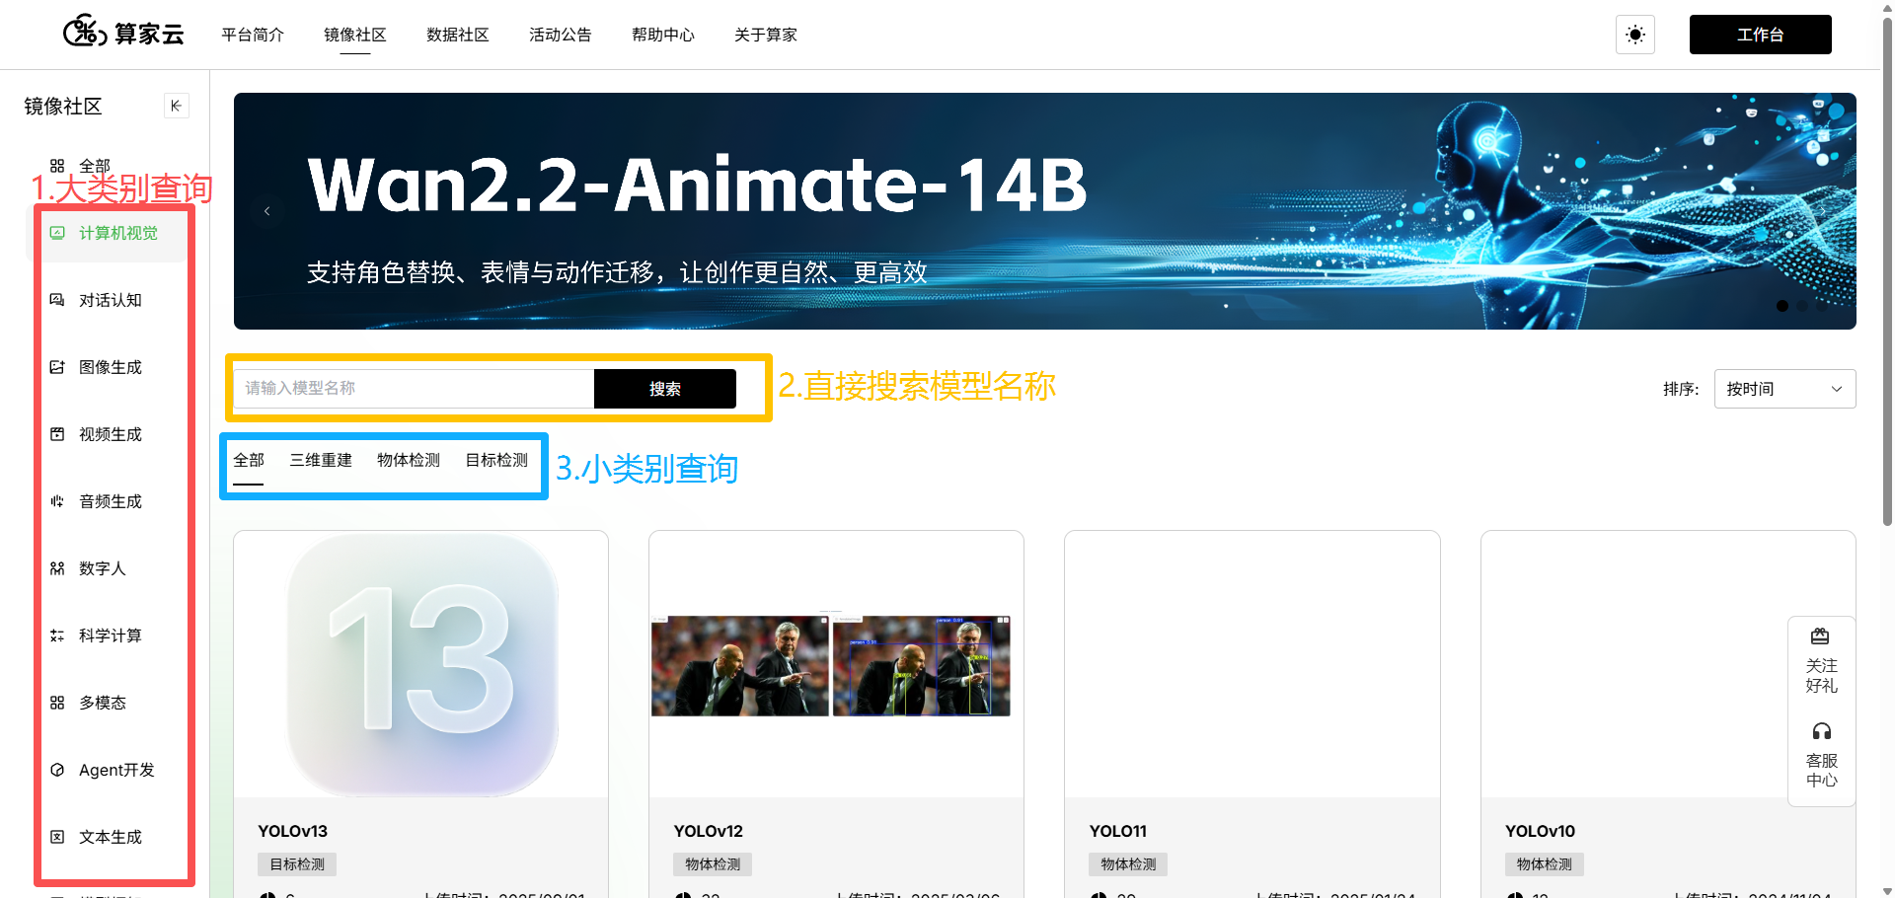This screenshot has width=1895, height=898.
Task: Open the 图像生成 category icon
Action: click(x=57, y=367)
